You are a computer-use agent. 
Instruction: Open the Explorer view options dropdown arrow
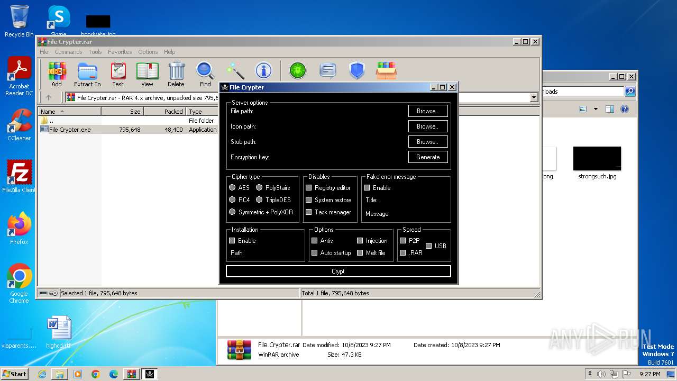tap(596, 109)
